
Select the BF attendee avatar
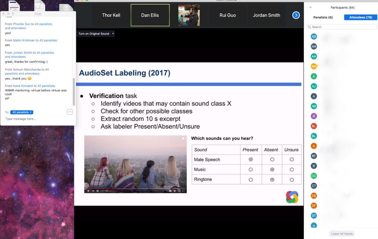point(314,156)
